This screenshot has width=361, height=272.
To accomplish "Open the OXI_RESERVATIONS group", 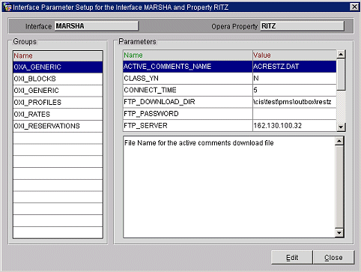I will tap(58, 126).
